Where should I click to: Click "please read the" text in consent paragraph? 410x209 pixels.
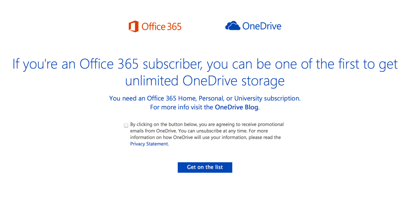266,137
